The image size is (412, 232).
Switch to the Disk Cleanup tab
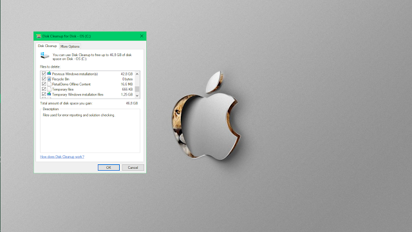click(x=47, y=46)
